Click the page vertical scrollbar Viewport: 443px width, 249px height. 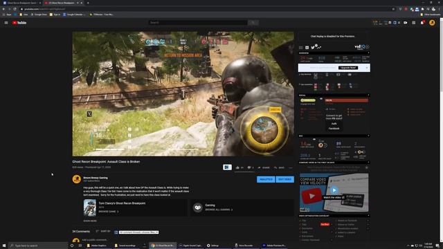pos(441,130)
